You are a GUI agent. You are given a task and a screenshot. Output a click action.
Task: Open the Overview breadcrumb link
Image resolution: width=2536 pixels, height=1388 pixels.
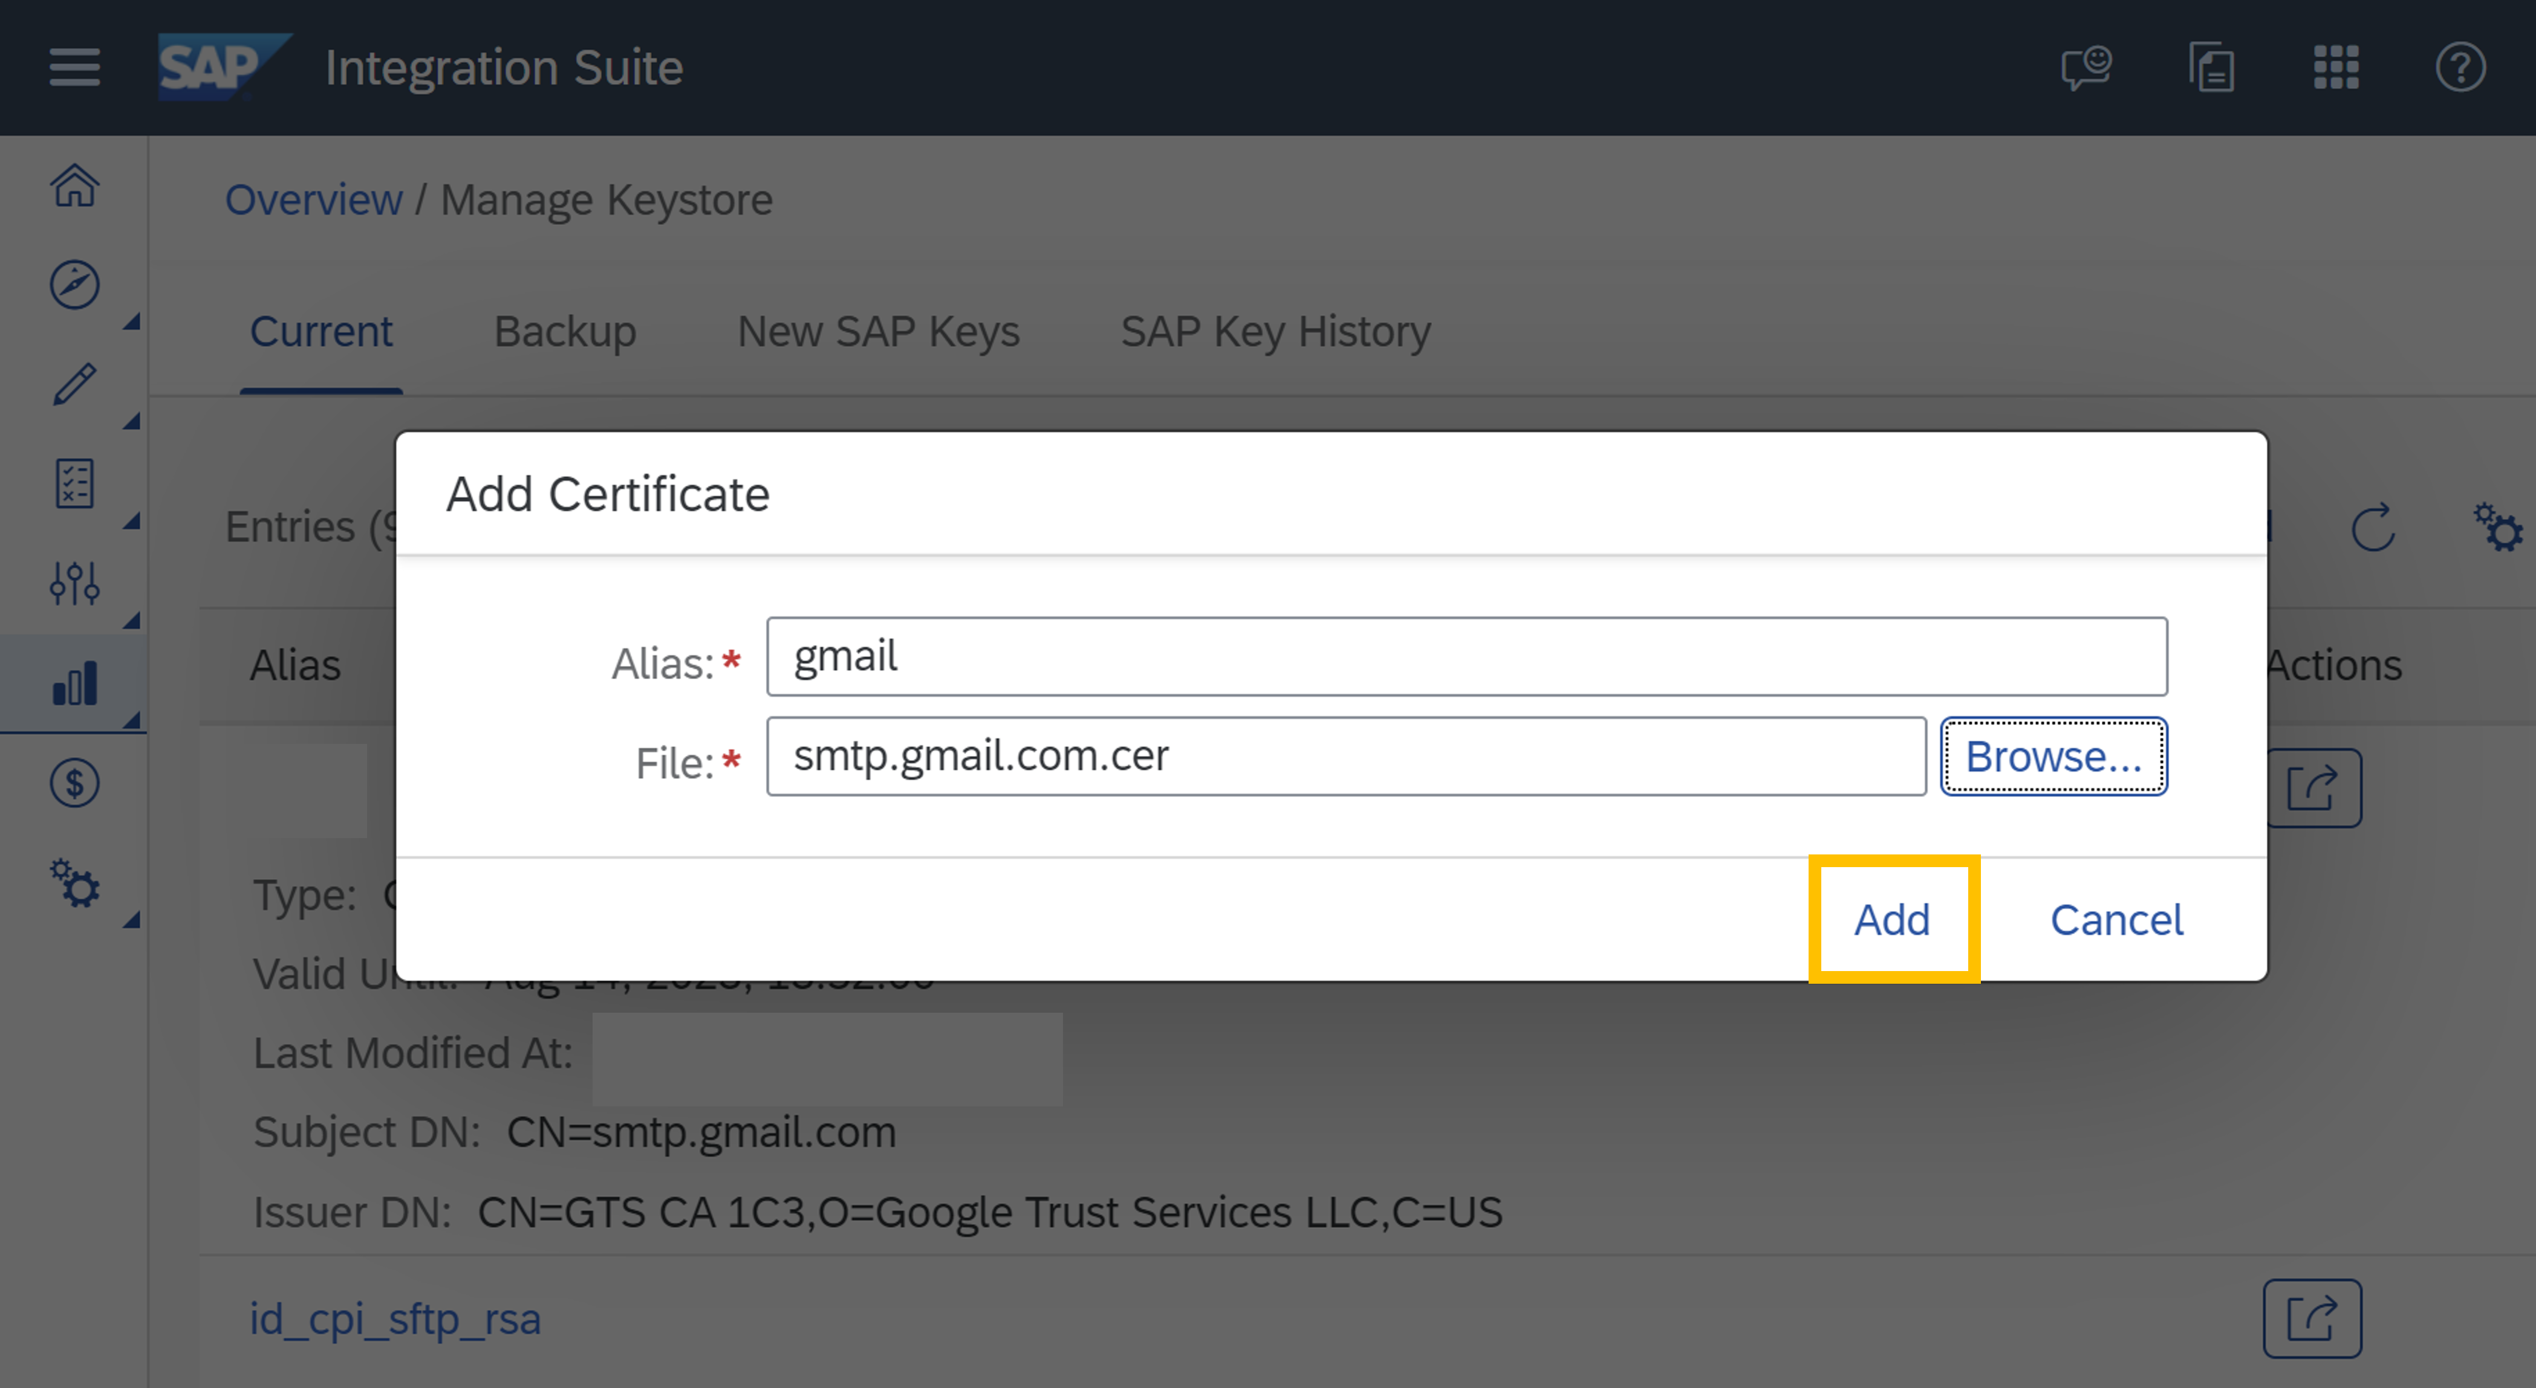point(313,199)
